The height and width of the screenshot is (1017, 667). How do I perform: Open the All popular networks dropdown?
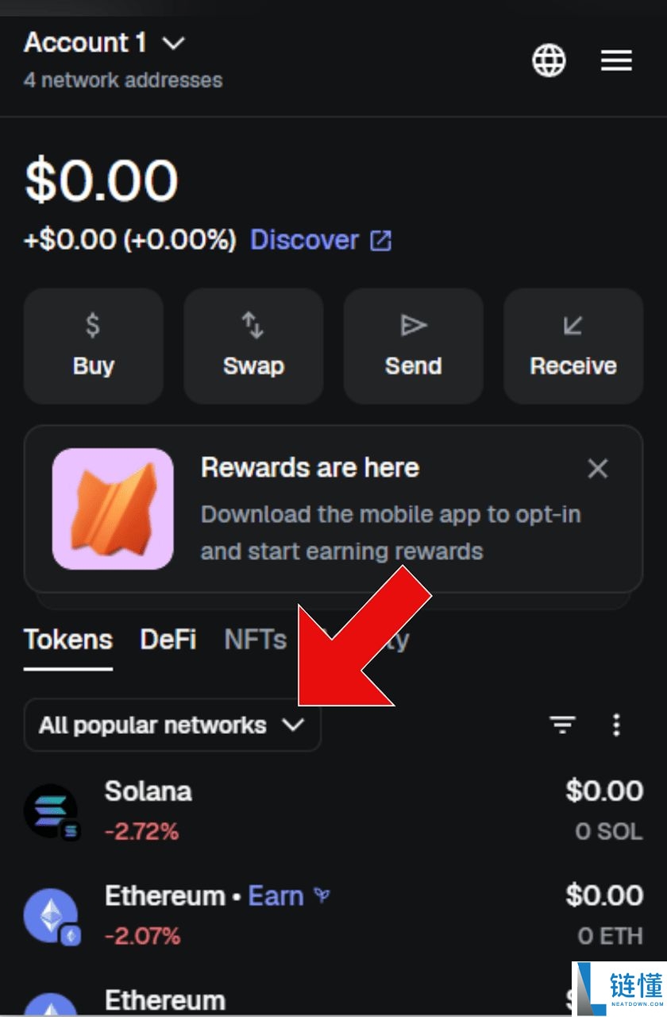(172, 725)
